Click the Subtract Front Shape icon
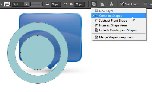This screenshot has width=152, height=92. coord(96,20)
